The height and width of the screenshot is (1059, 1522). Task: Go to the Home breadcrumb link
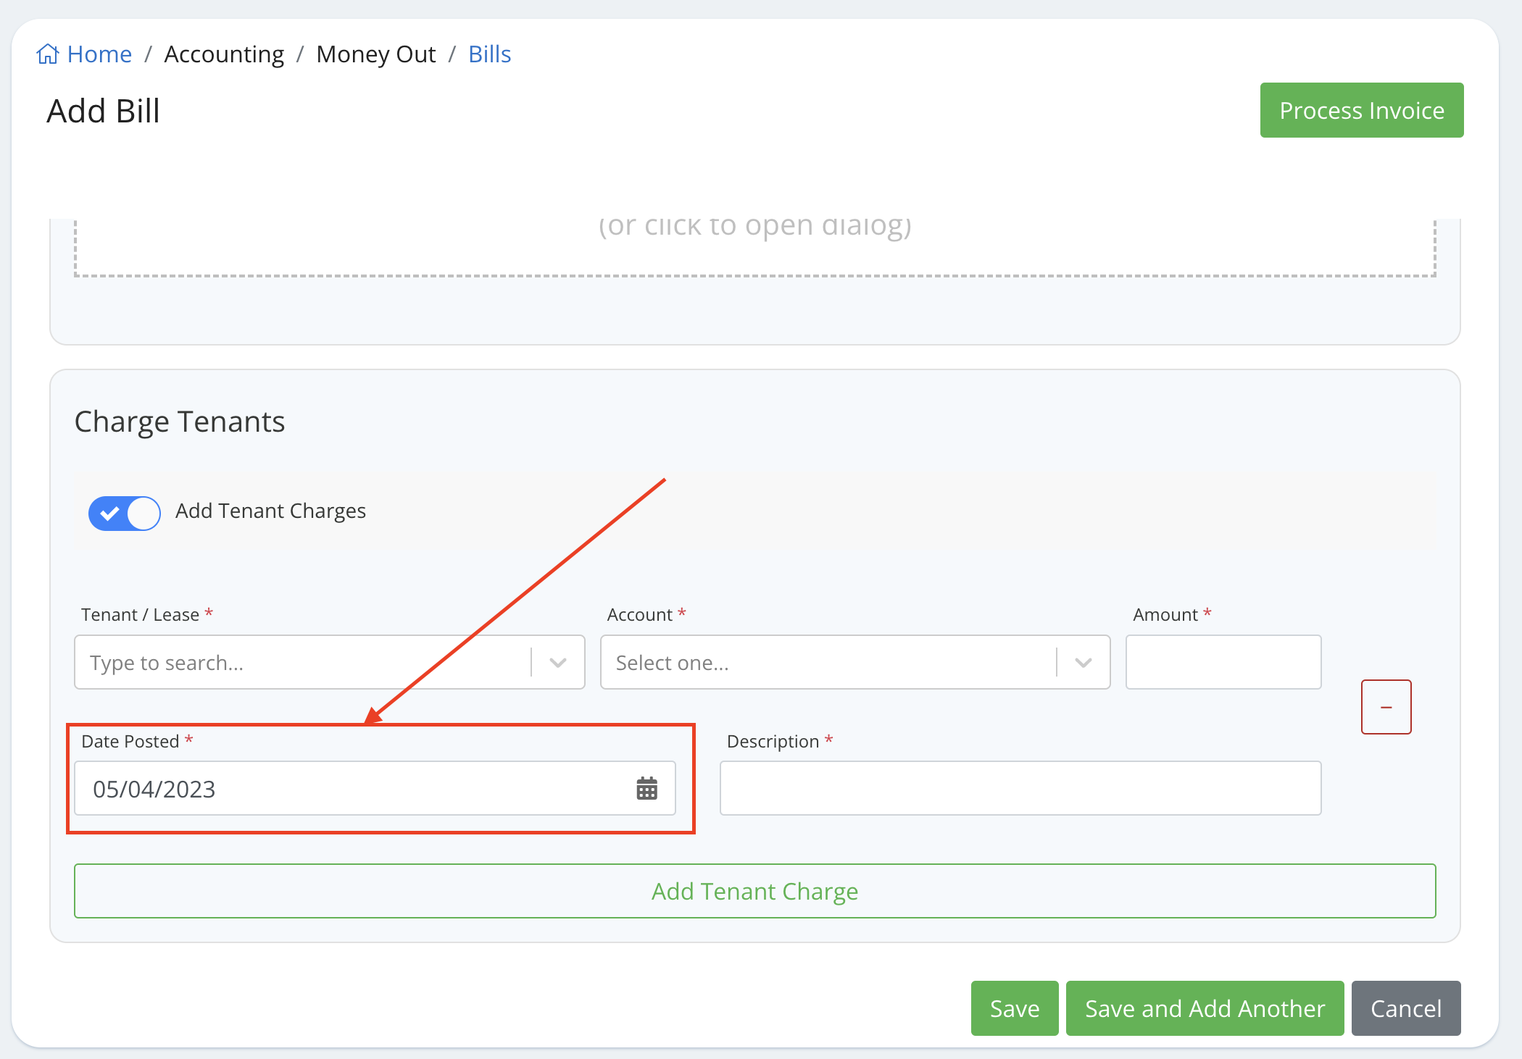pos(99,54)
